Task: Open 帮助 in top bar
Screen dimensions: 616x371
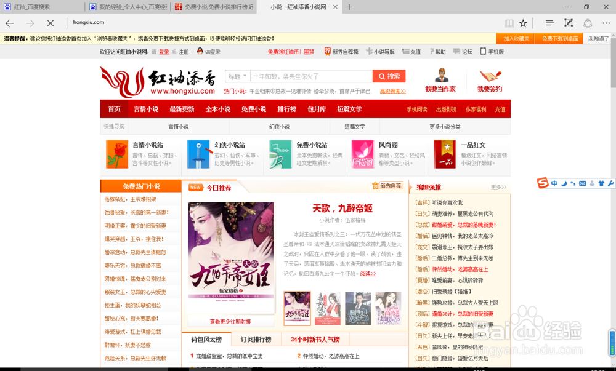Action: pos(437,52)
